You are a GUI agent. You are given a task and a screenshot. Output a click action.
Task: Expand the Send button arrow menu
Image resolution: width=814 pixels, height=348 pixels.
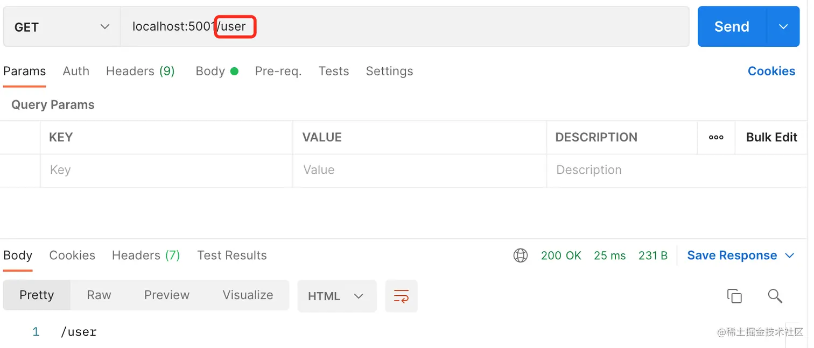pos(783,27)
